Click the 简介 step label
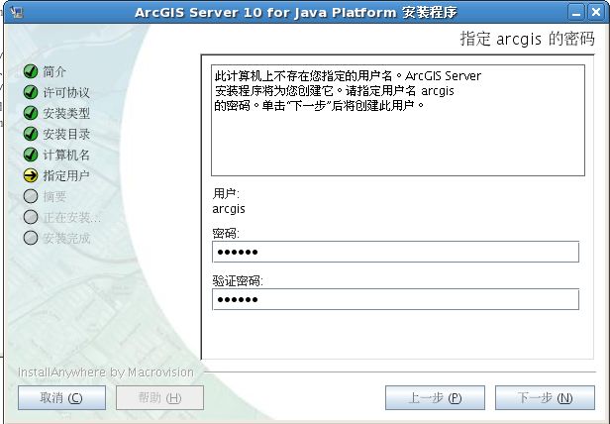Viewport: 610px width, 424px height. 54,71
